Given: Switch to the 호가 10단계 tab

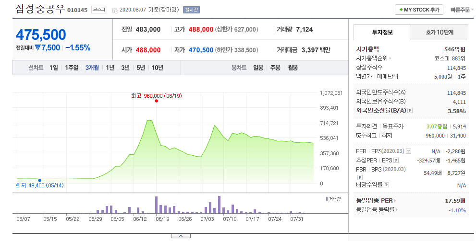Looking at the screenshot, I should (439, 33).
